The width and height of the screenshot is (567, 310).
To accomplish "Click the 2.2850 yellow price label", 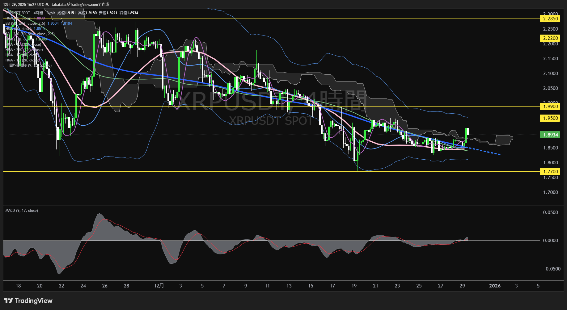I will coord(550,19).
